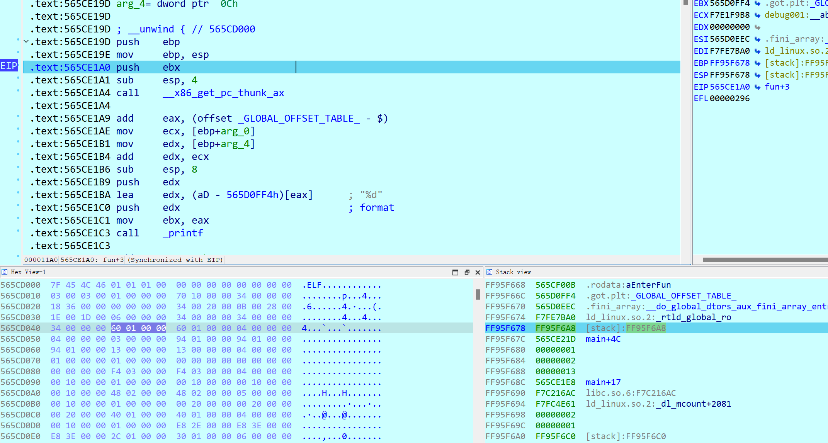Screen dimensions: 828x443
Task: Click the aD operand in lea edx line
Action: click(x=203, y=195)
